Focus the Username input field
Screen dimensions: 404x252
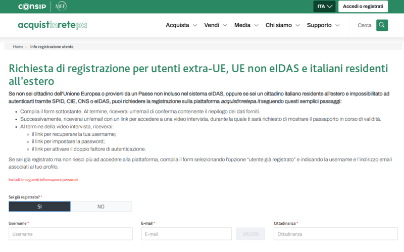[x=71, y=234]
